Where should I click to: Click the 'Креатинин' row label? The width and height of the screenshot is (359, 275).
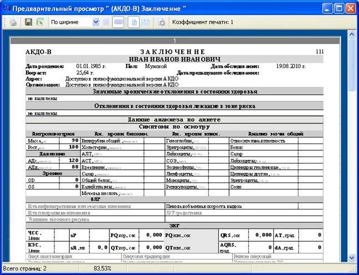click(94, 167)
